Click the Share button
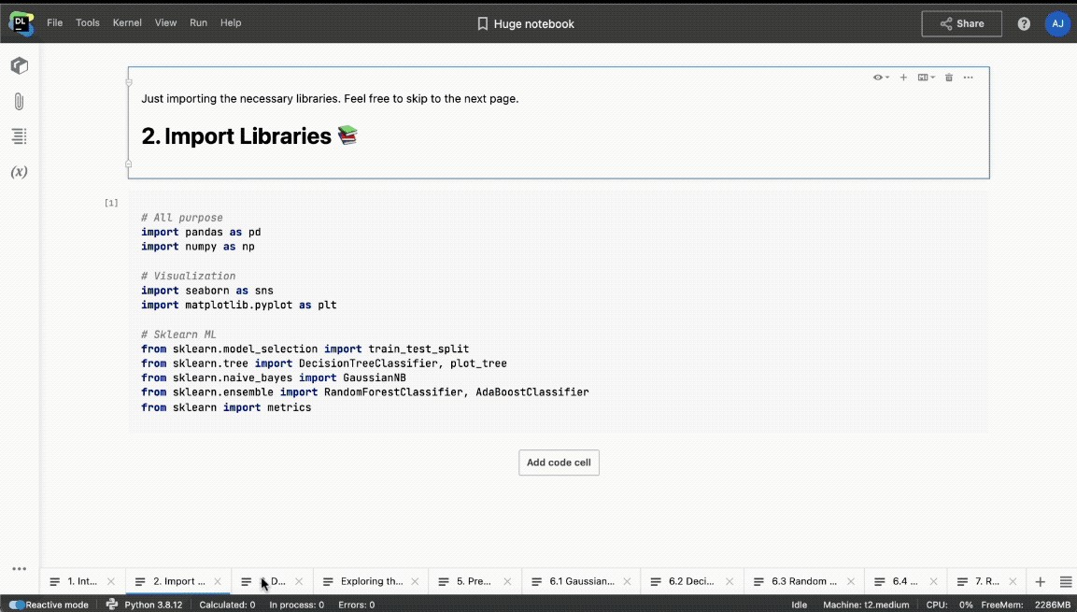Image resolution: width=1077 pixels, height=612 pixels. click(961, 23)
